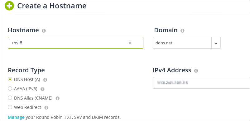
Task: Open the info tooltip beside Hostname label
Action: [x=44, y=31]
